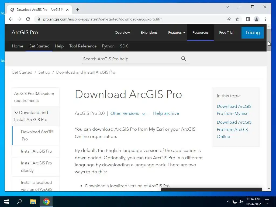Switch to the Help tab
The width and height of the screenshot is (276, 207).
click(x=59, y=46)
